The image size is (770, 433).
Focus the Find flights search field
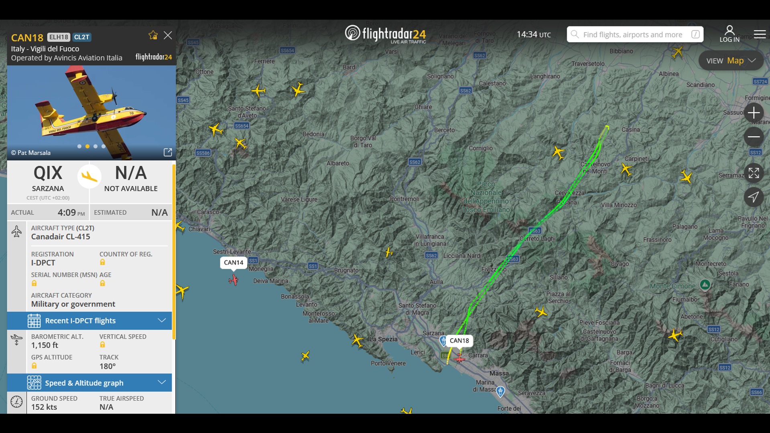[635, 35]
